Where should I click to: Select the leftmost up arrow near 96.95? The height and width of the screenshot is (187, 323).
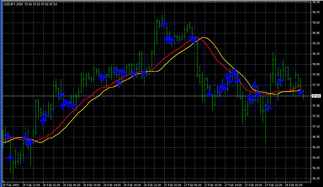8,137
